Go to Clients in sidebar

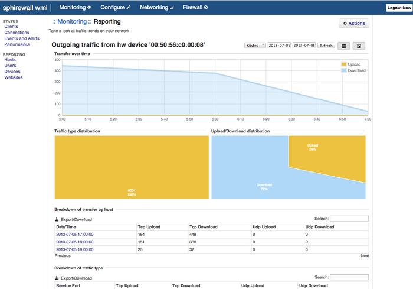[x=11, y=27]
